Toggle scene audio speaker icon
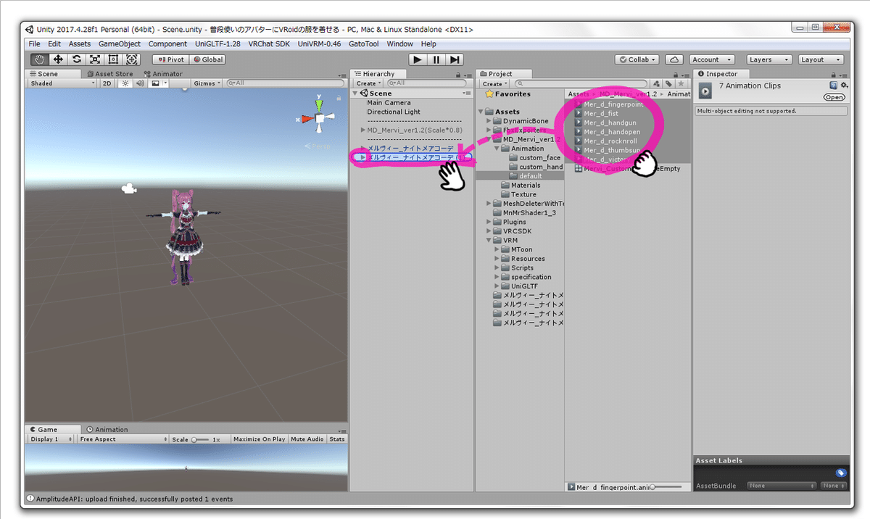Viewport: 870px width, 519px height. pos(139,83)
